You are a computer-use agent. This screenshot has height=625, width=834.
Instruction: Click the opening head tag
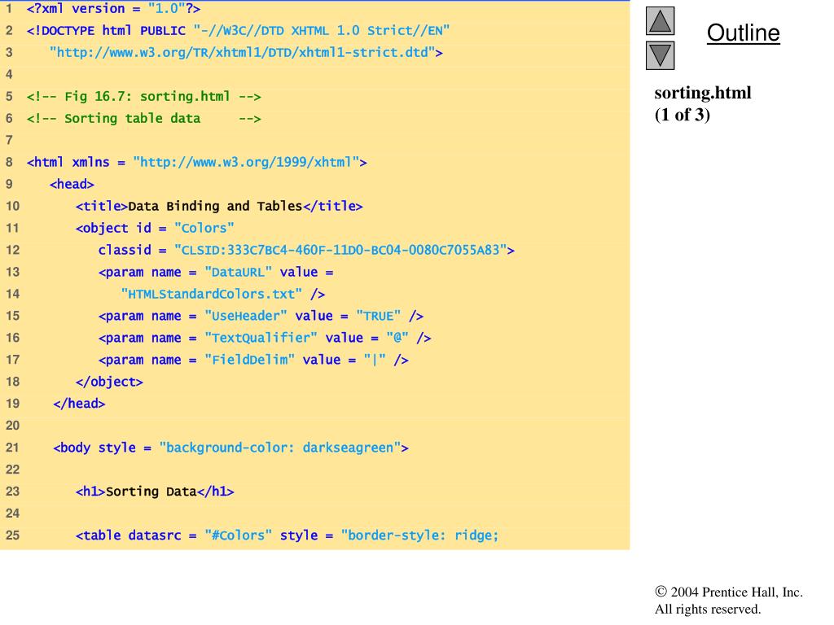(72, 185)
